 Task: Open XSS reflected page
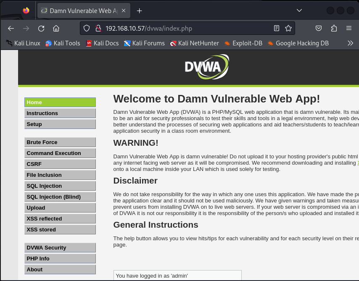60,219
